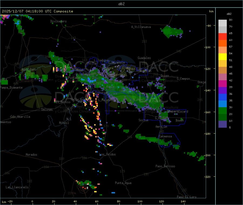243x205 pixels.
Task: Click the word Composite in header
Action: (x=63, y=11)
